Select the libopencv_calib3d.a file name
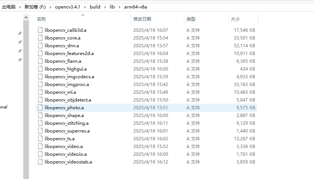The image size is (314, 179). 65,30
